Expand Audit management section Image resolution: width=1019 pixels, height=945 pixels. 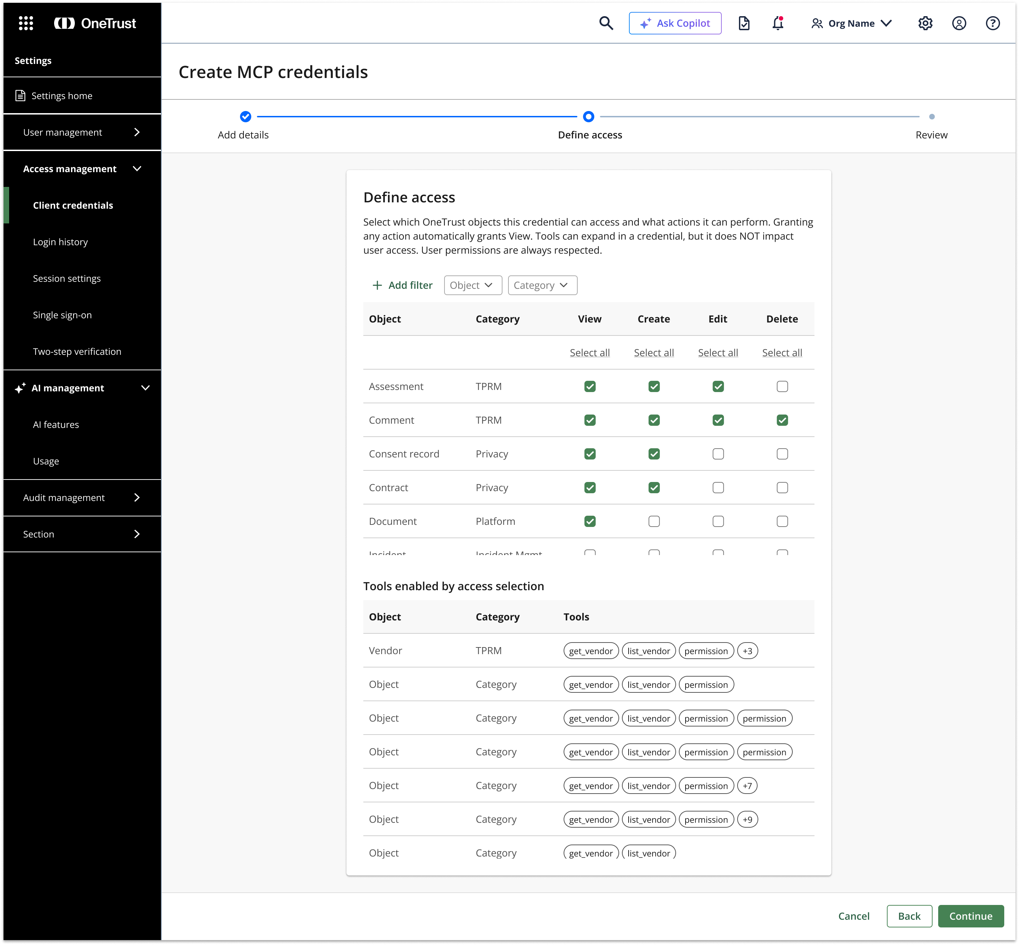coord(82,497)
